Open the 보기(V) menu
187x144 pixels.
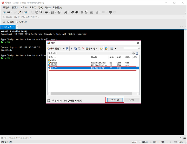(24, 8)
